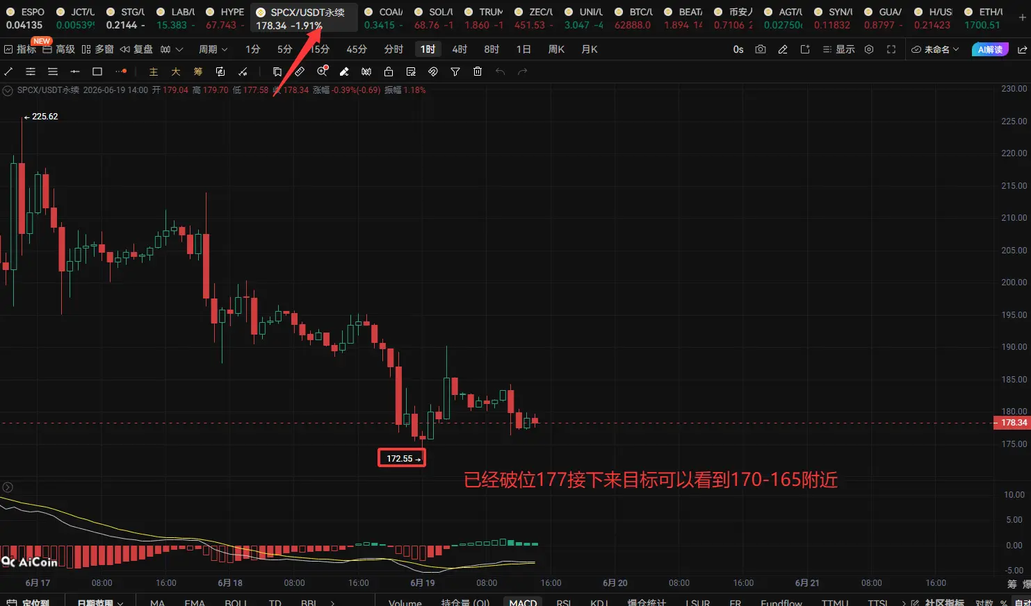This screenshot has height=606, width=1031.
Task: Switch to the 45分 timeframe
Action: click(x=357, y=49)
